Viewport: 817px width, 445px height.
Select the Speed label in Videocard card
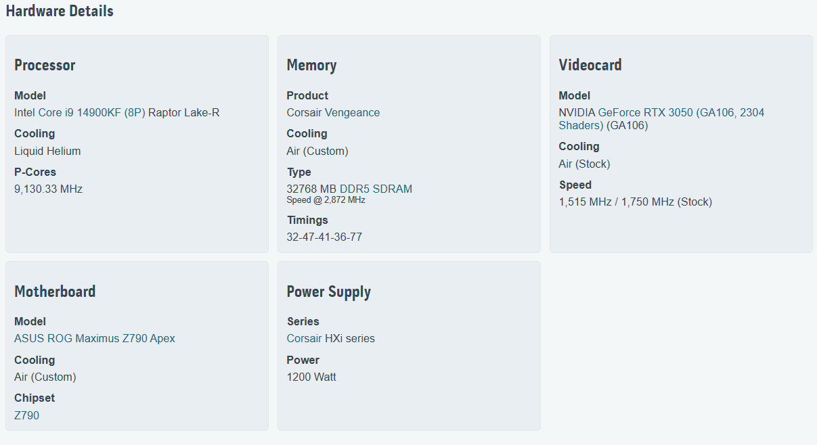[575, 185]
